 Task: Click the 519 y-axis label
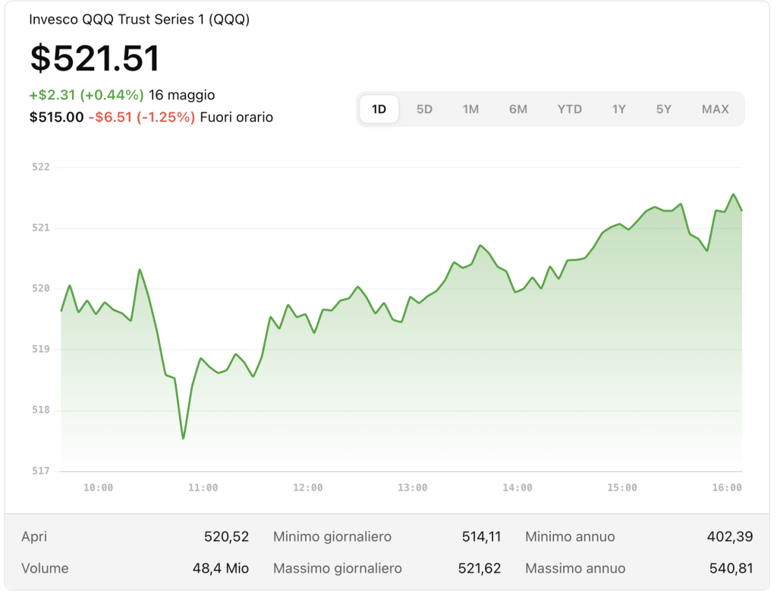point(41,349)
